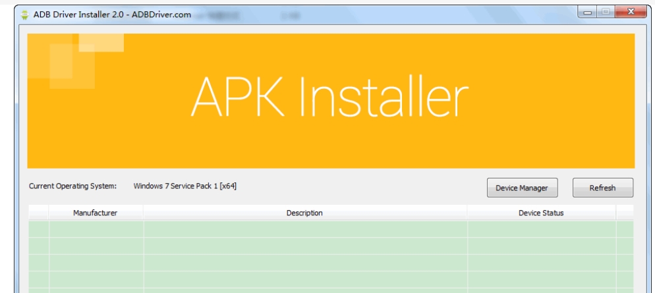Image resolution: width=655 pixels, height=293 pixels.
Task: Maximize the ADB Driver Installer window
Action: pos(605,12)
